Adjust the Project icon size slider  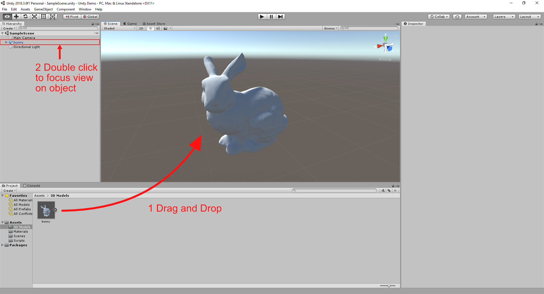pos(389,286)
